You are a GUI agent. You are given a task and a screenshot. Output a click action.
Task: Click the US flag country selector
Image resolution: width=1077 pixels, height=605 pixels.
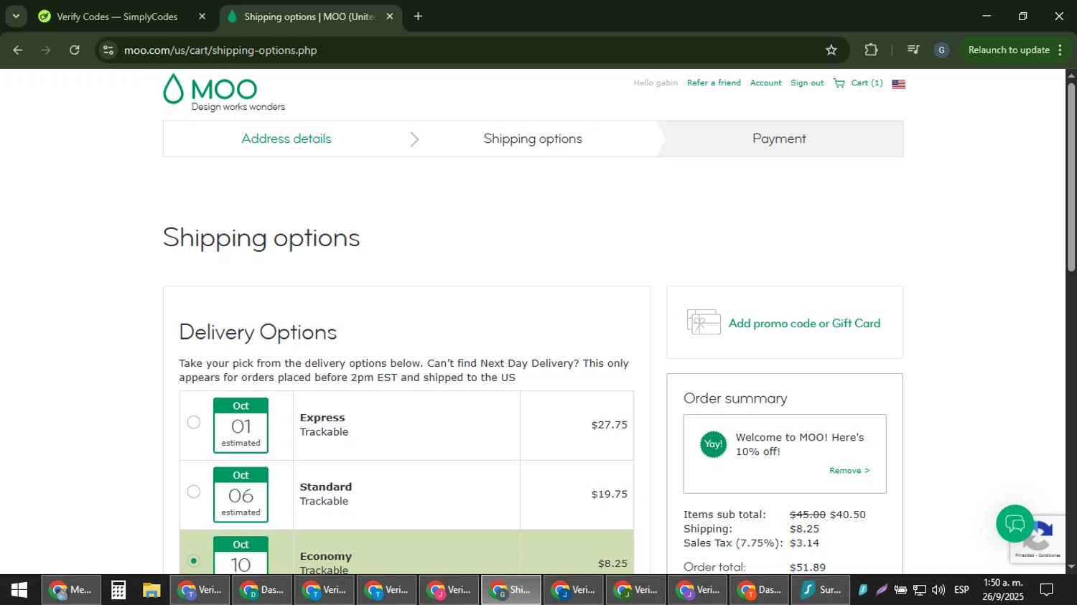point(898,84)
